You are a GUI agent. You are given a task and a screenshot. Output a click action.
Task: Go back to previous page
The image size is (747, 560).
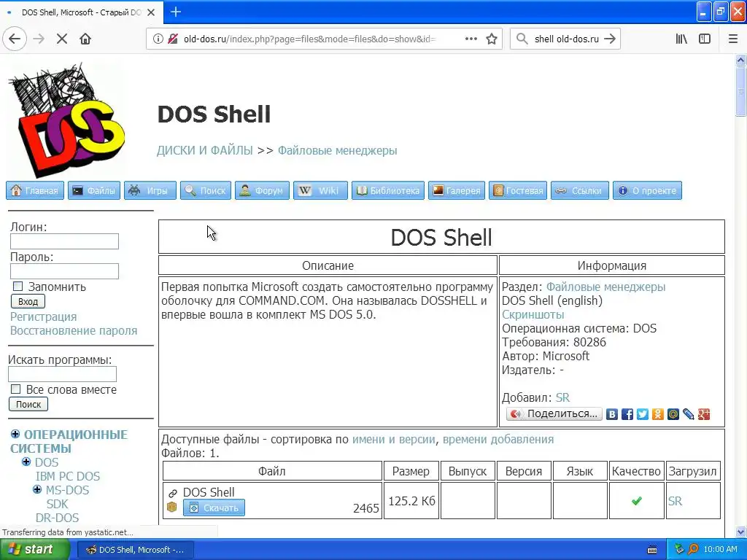15,39
